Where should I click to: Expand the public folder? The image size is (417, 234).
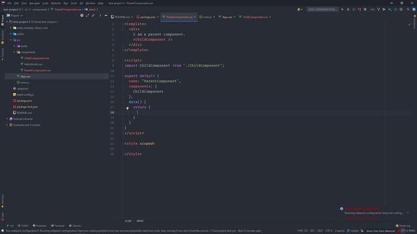[x=11, y=34]
